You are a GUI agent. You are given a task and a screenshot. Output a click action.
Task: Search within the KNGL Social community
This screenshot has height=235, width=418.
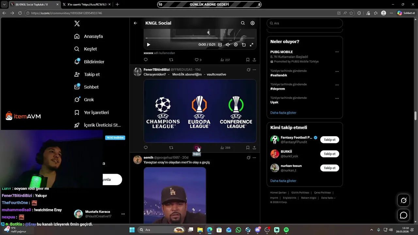243,23
